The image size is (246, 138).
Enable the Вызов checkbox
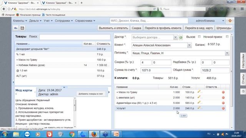pos(199,37)
